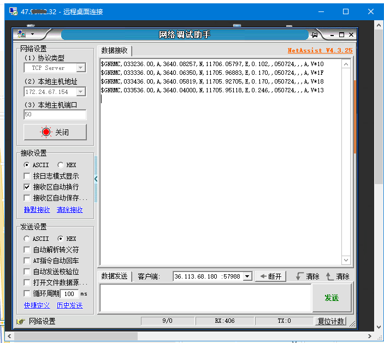The image size is (384, 343).
Task: Select the 数据发送 tab
Action: click(114, 276)
